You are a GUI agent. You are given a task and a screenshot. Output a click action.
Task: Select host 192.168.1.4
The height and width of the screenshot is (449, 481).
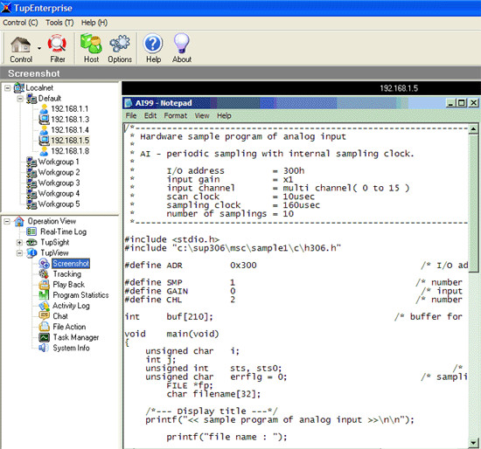click(x=70, y=130)
